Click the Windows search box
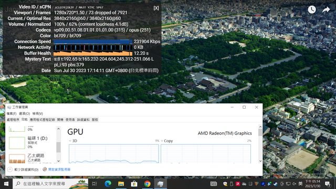336x189 pixels. [x=50, y=184]
